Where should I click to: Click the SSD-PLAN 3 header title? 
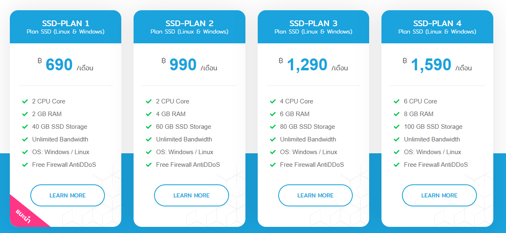[x=313, y=23]
